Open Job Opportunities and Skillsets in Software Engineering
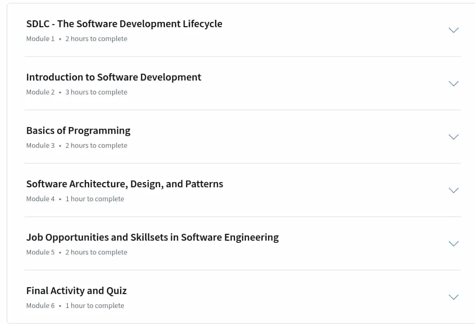 tap(153, 238)
